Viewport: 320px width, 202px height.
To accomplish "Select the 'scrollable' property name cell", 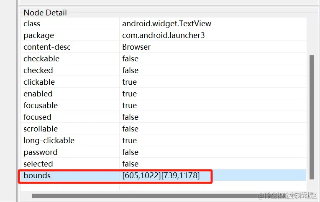I will click(x=70, y=129).
